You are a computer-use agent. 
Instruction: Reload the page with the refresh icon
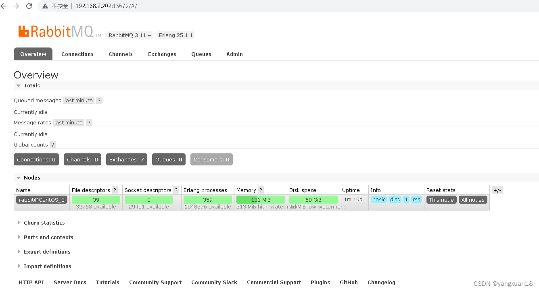pos(29,6)
